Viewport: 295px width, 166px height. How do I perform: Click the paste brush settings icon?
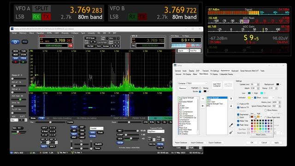coord(231,132)
